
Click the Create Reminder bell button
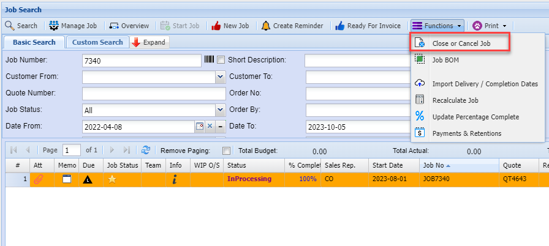[292, 26]
